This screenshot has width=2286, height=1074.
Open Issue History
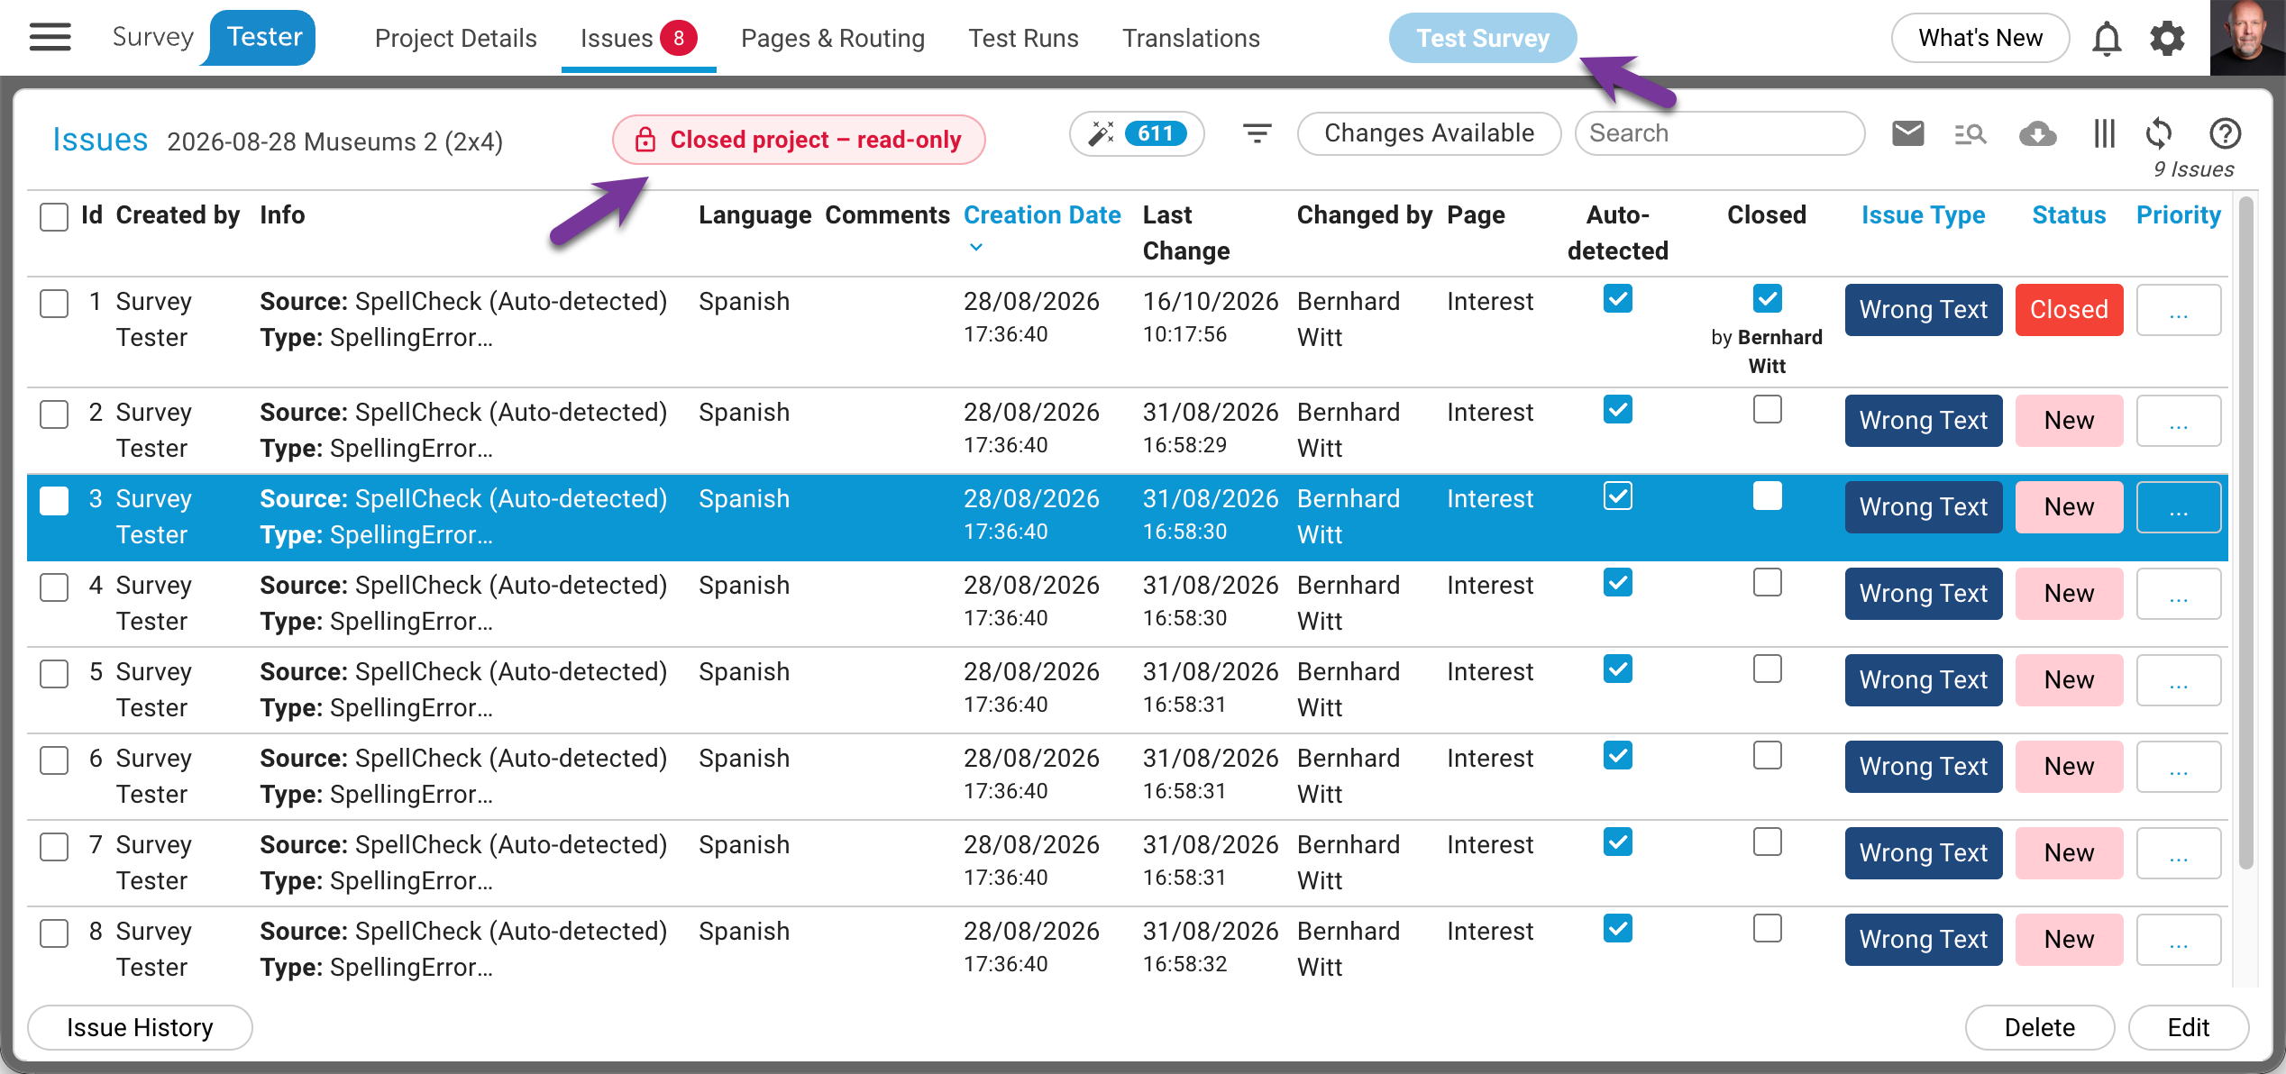[x=140, y=1028]
